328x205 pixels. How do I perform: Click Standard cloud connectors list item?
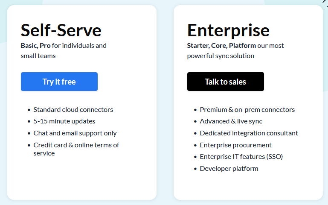pyautogui.click(x=73, y=109)
